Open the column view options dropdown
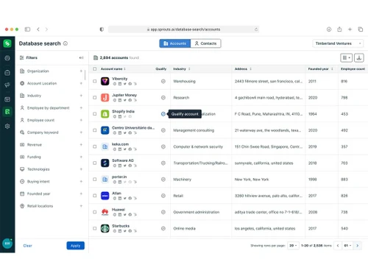The height and width of the screenshot is (276, 368). tap(346, 57)
